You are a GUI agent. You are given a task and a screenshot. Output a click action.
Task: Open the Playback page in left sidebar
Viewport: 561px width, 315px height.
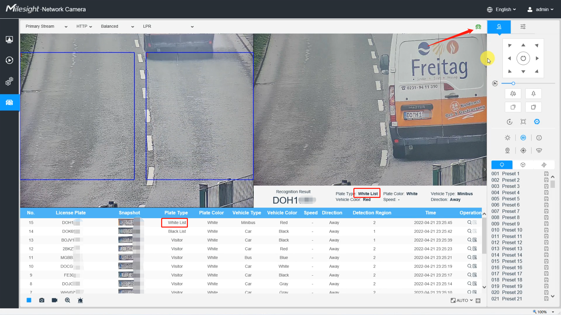9,60
